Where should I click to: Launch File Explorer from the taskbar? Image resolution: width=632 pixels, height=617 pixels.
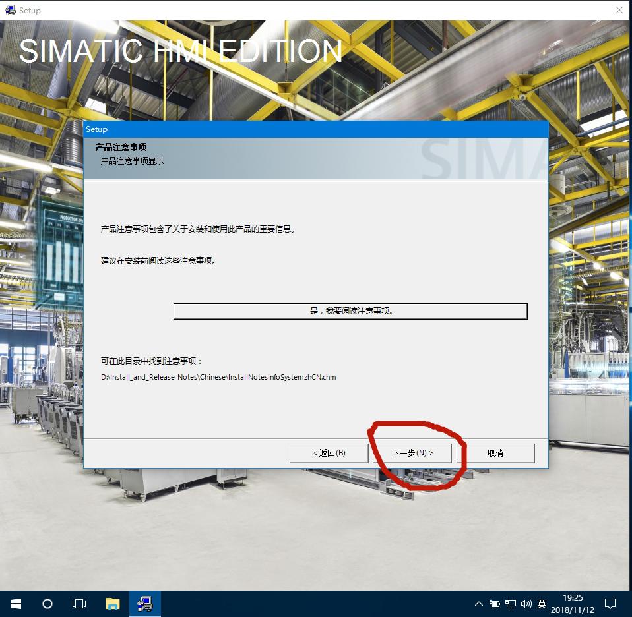point(112,603)
